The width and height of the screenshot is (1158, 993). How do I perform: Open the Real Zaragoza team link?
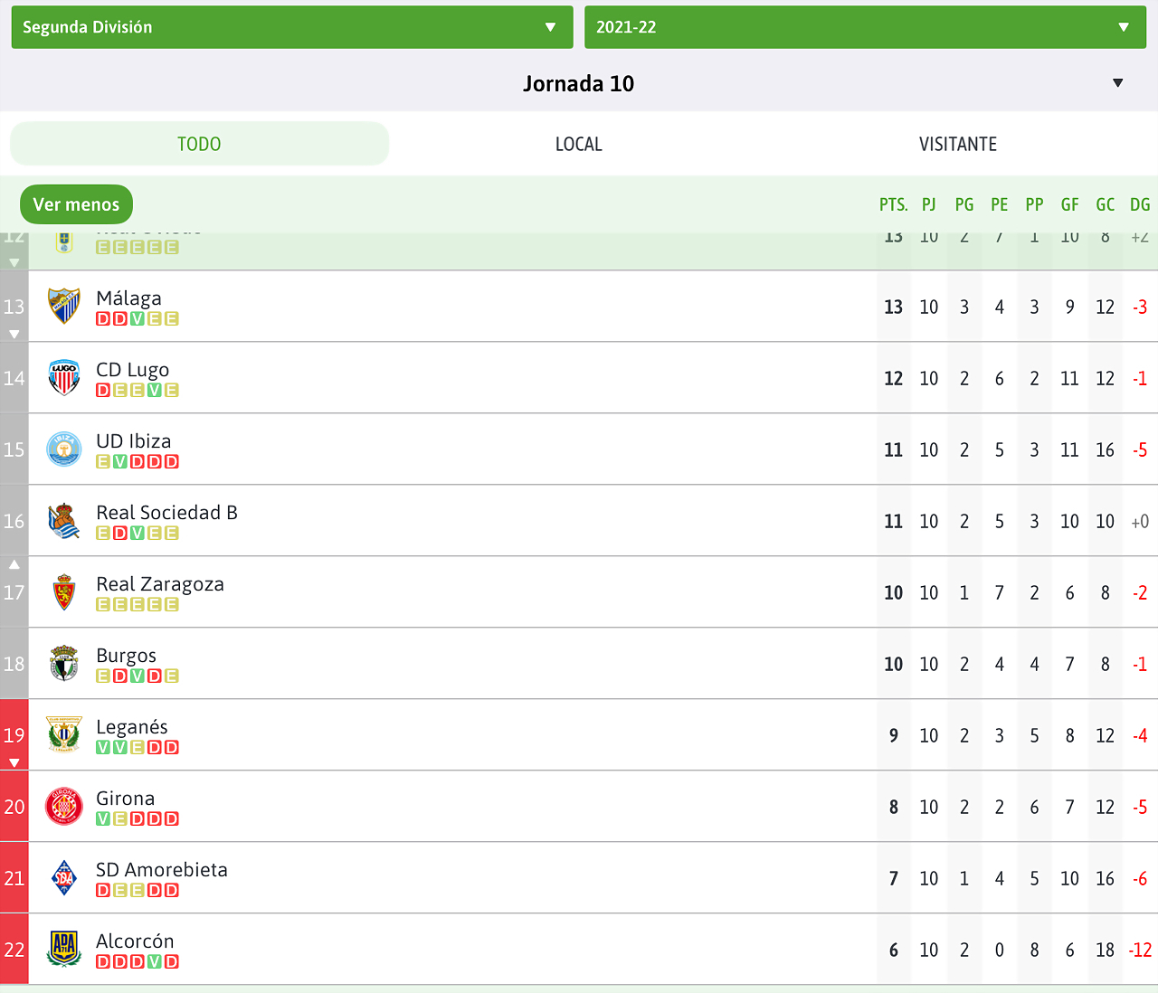coord(160,584)
